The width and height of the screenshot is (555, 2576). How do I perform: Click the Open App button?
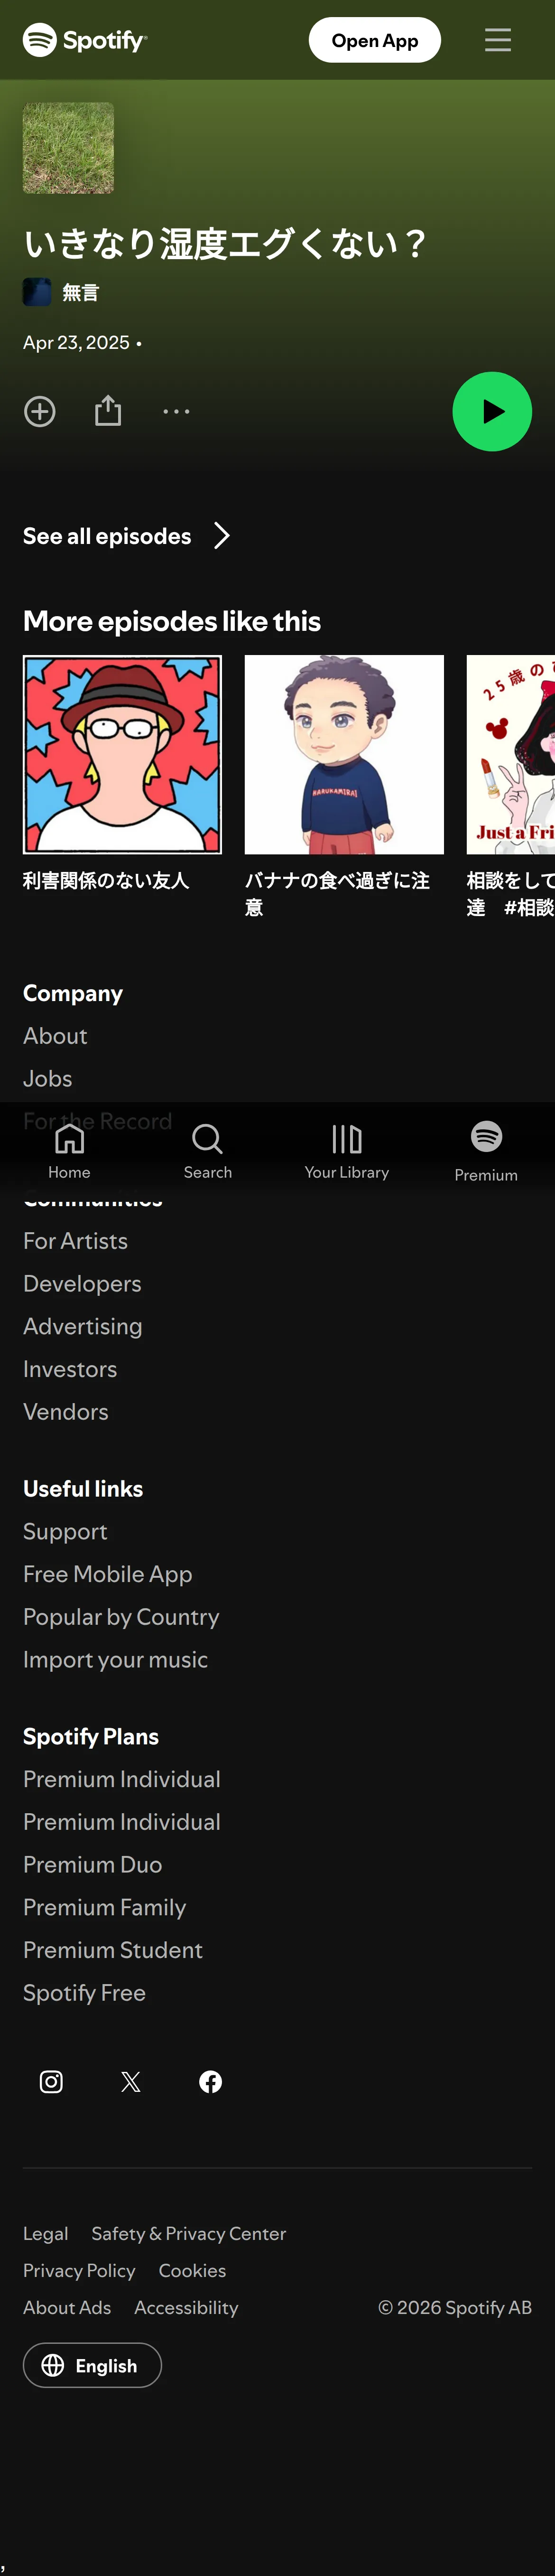(375, 40)
